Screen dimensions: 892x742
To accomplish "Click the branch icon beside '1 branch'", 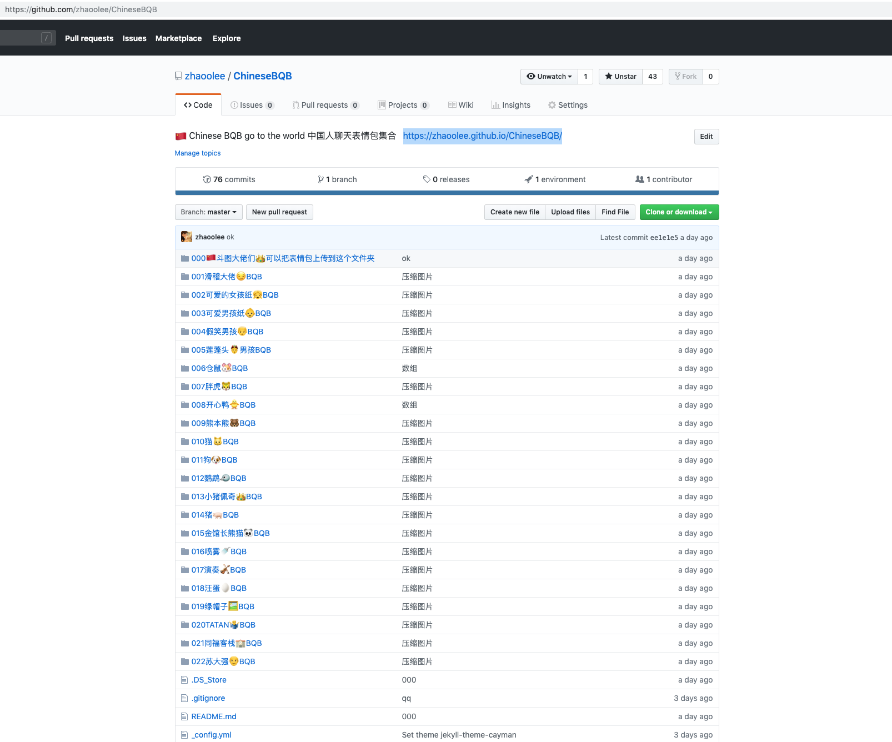I will pyautogui.click(x=321, y=179).
